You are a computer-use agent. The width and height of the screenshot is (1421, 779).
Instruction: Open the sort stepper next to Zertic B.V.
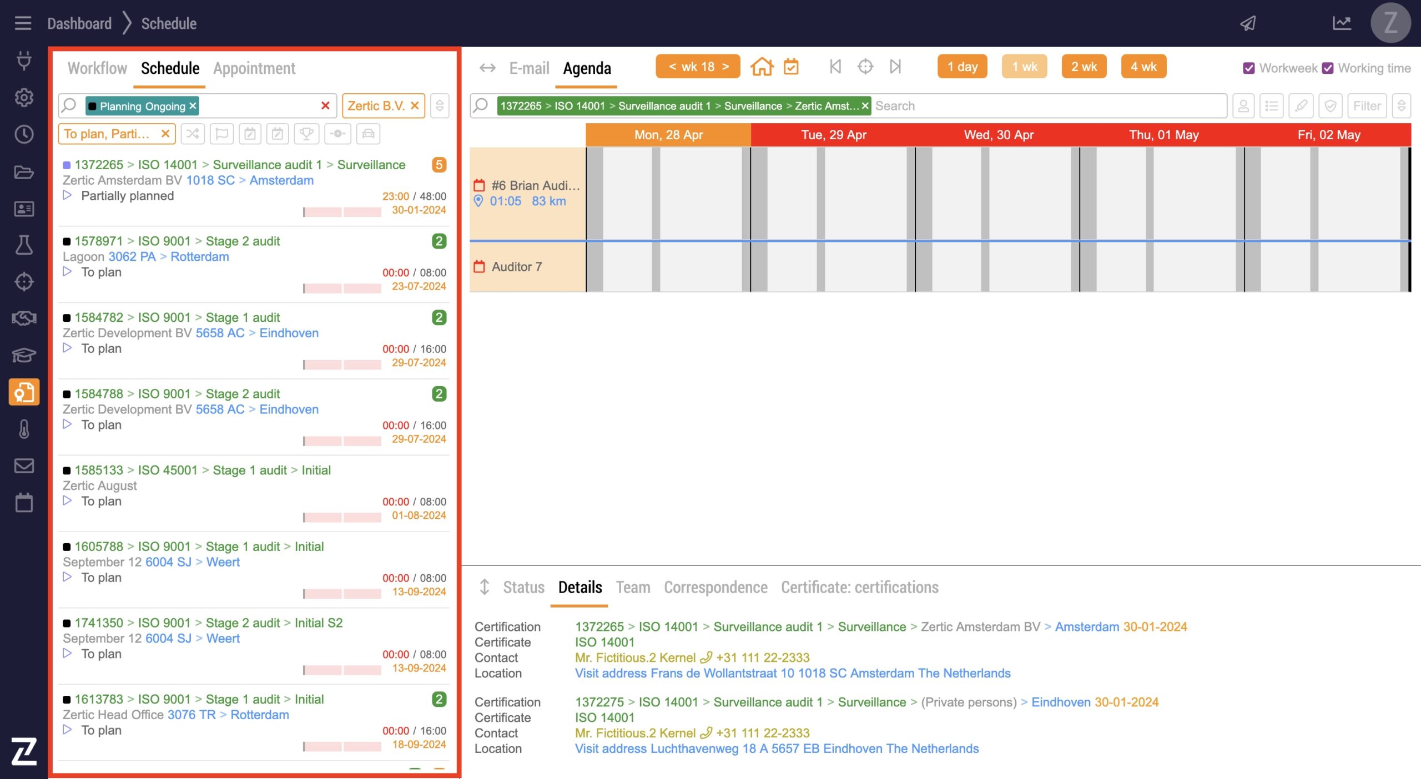440,105
